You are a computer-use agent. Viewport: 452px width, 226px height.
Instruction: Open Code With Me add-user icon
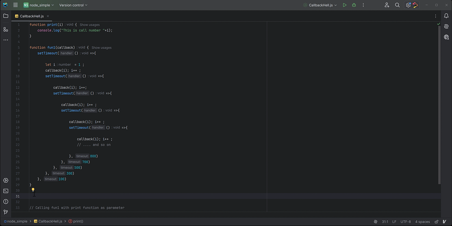click(387, 5)
